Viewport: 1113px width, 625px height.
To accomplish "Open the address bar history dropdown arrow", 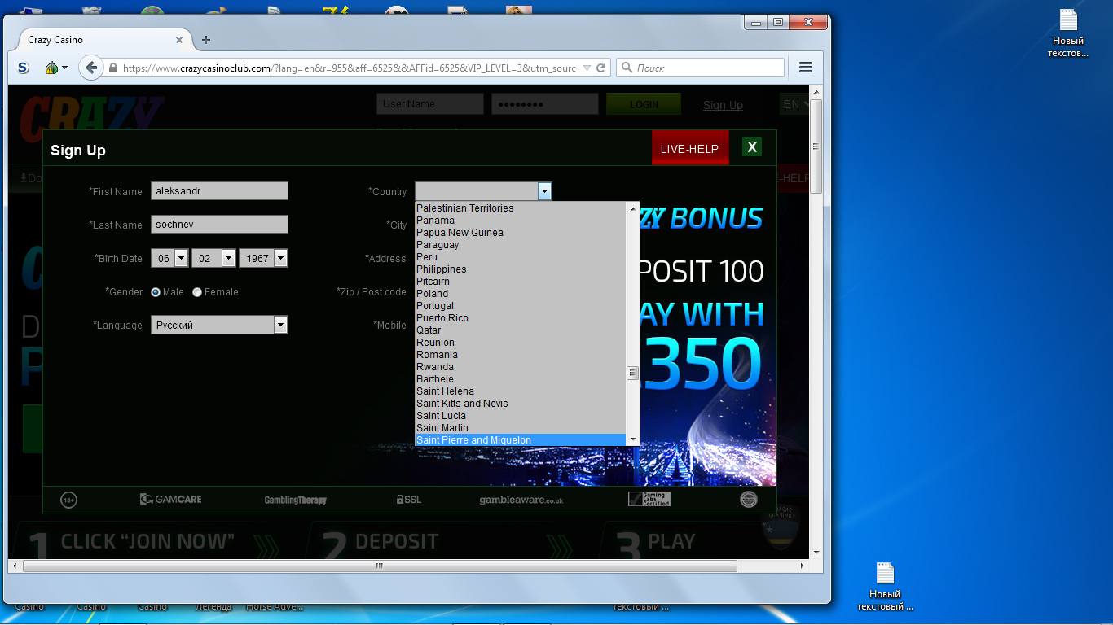I will click(585, 68).
